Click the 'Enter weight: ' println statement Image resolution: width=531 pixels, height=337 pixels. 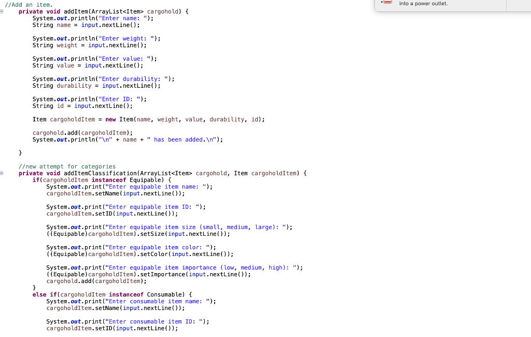(96, 38)
